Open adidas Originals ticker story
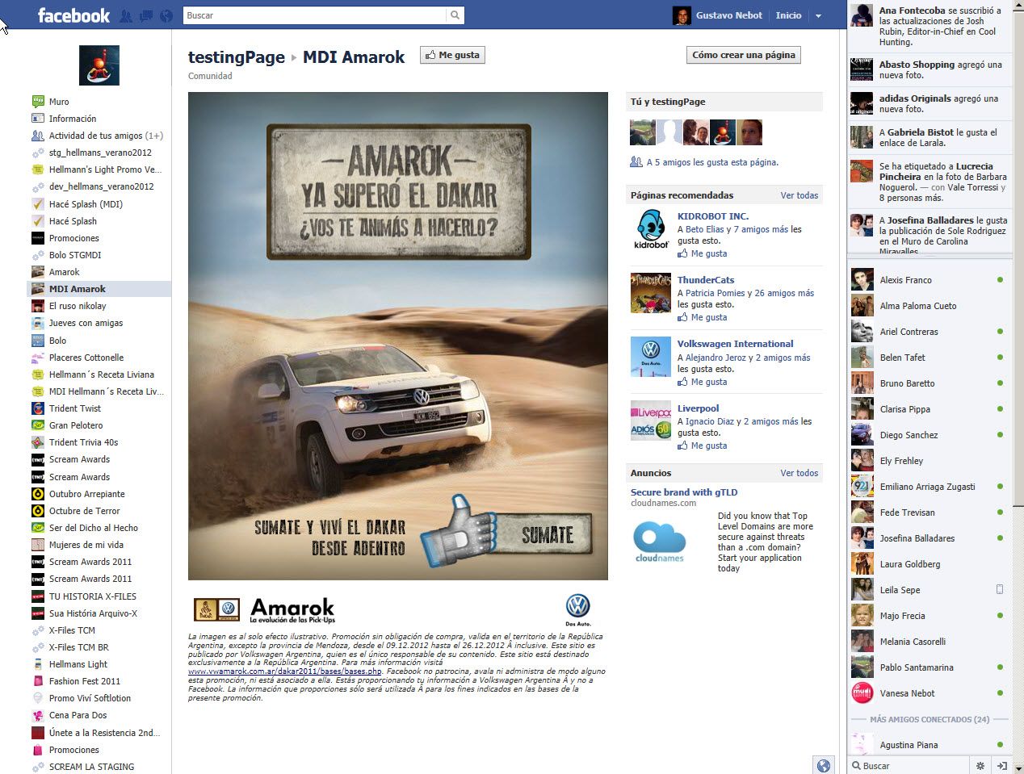Image resolution: width=1024 pixels, height=774 pixels. point(929,103)
